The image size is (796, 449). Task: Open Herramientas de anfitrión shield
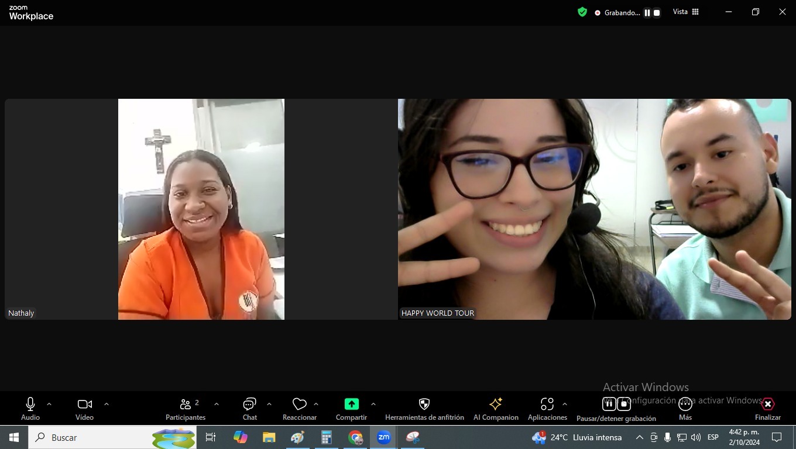point(424,409)
